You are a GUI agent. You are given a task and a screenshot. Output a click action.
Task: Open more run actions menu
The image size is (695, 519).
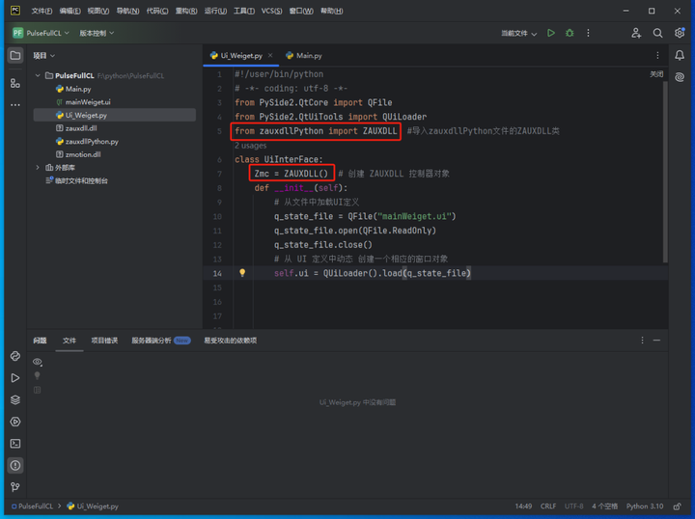(x=588, y=33)
